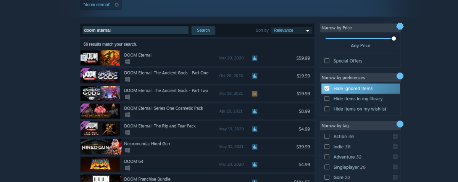The height and width of the screenshot is (182, 458).
Task: Open the Rip and Tear Pack thumbnail
Action: click(100, 129)
